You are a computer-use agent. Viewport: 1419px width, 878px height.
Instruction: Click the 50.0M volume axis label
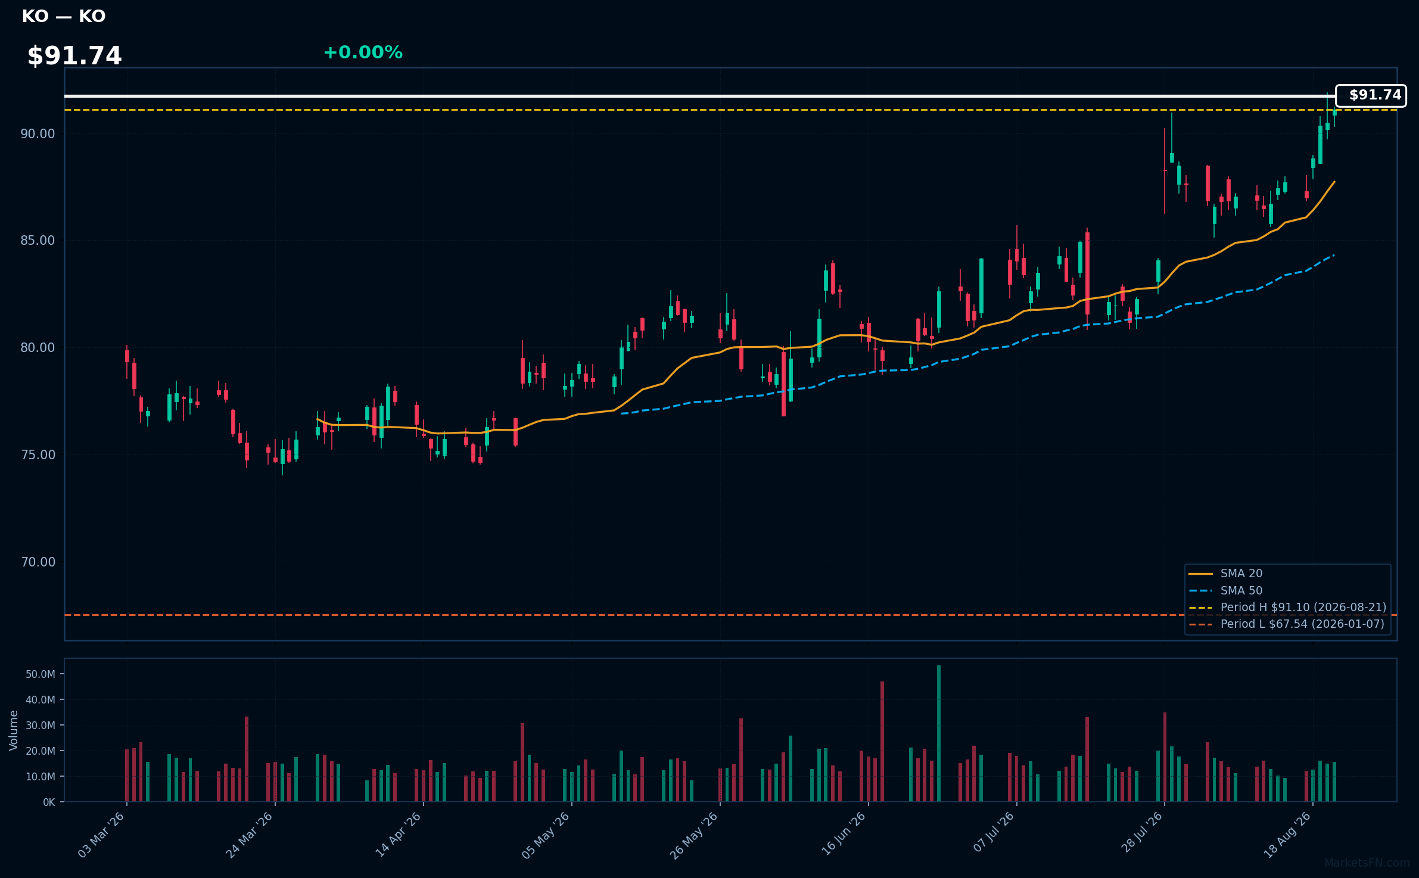point(41,674)
